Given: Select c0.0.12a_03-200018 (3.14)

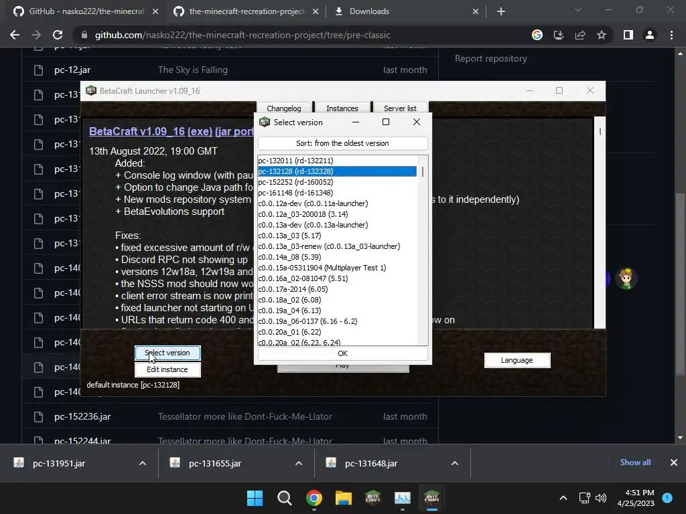Looking at the screenshot, I should point(337,214).
